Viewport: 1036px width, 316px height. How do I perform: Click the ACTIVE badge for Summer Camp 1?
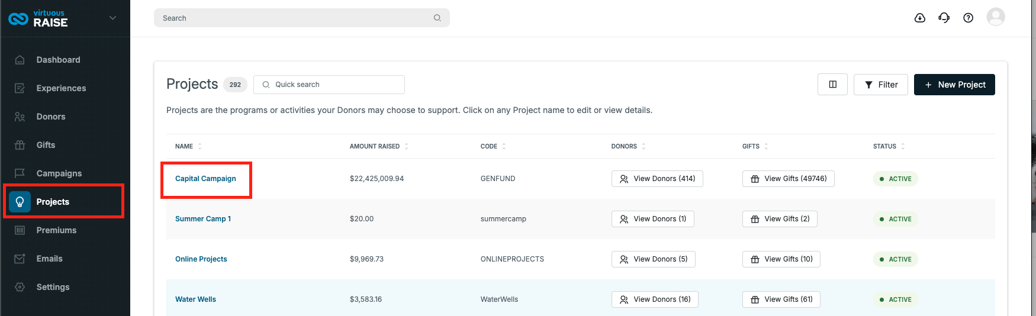pyautogui.click(x=895, y=219)
